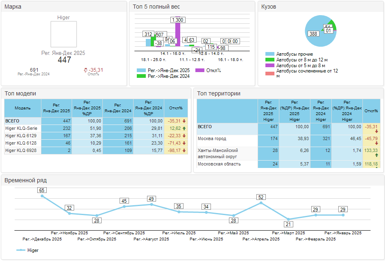Screen dimensions: 385x272
Task: Click red down arrow in Higer KLQ 6129 row
Action: (x=184, y=136)
